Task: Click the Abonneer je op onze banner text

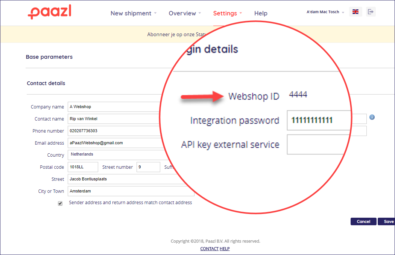Action: 176,34
